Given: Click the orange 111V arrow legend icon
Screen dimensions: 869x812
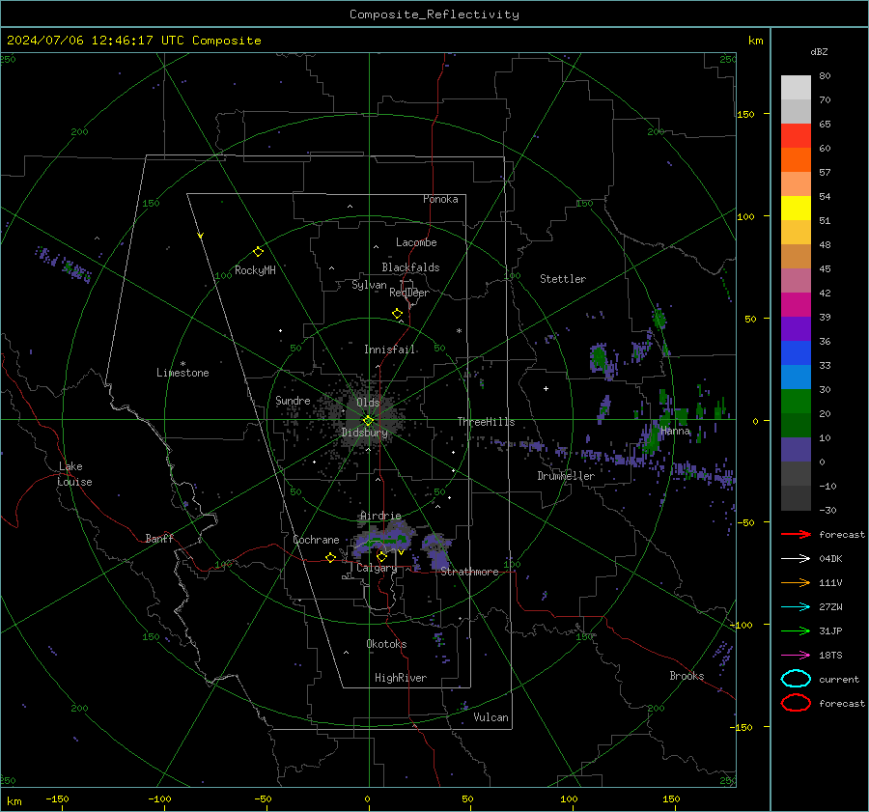Looking at the screenshot, I should point(796,582).
